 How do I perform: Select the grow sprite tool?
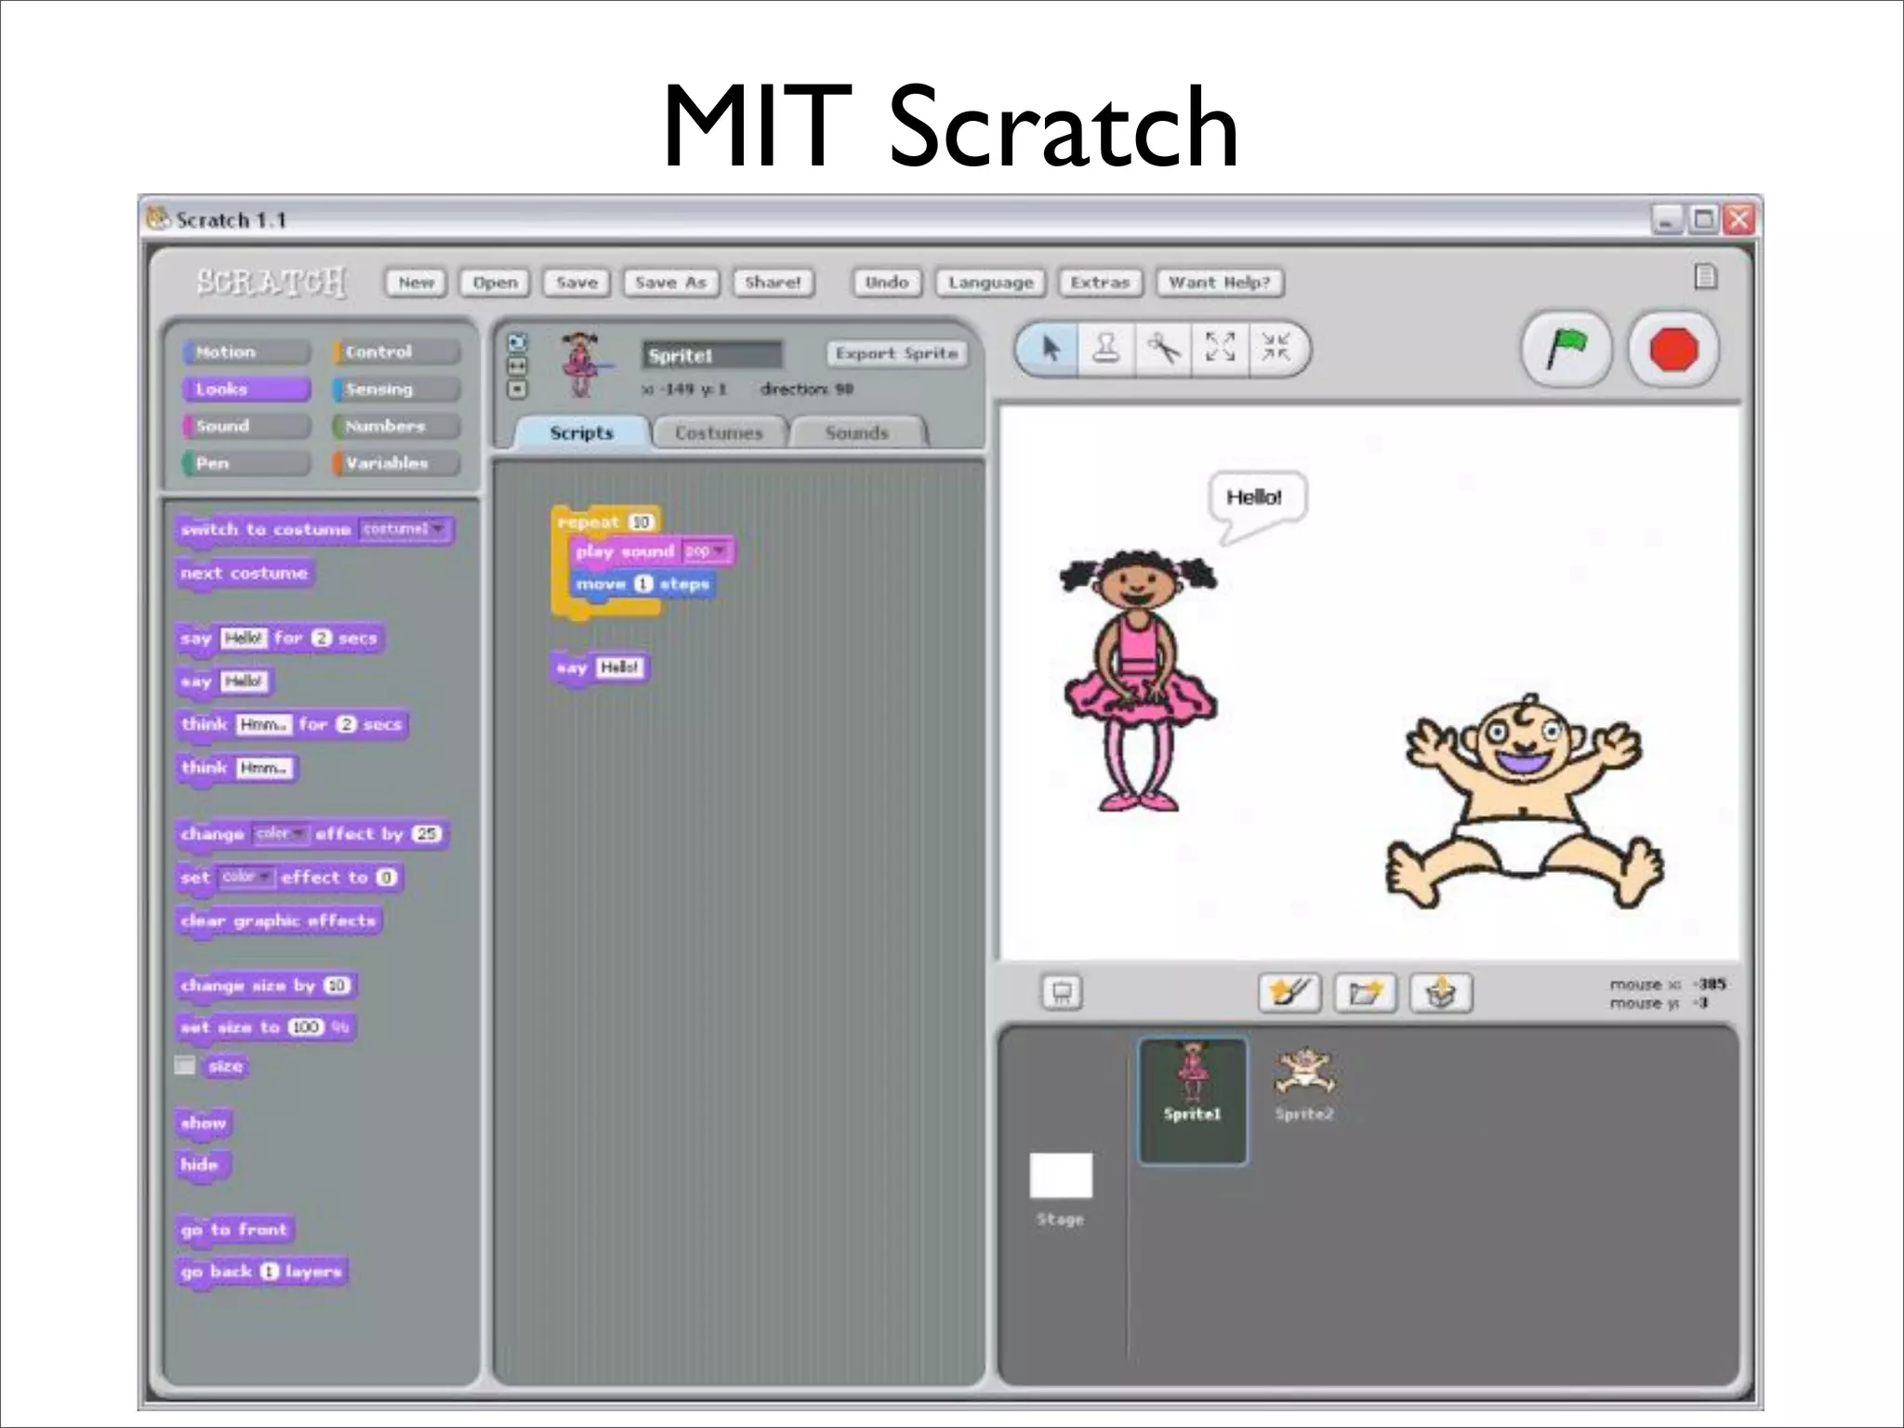click(1220, 349)
